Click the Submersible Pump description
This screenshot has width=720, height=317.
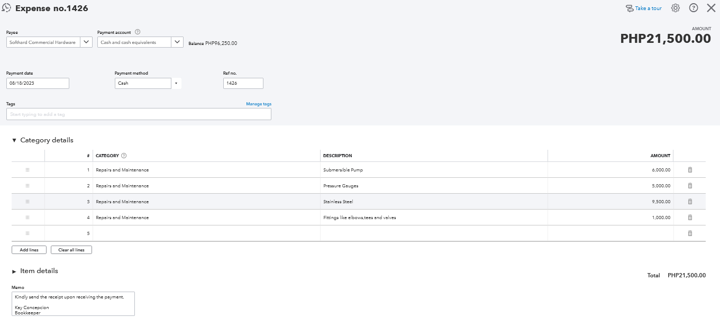coord(343,170)
